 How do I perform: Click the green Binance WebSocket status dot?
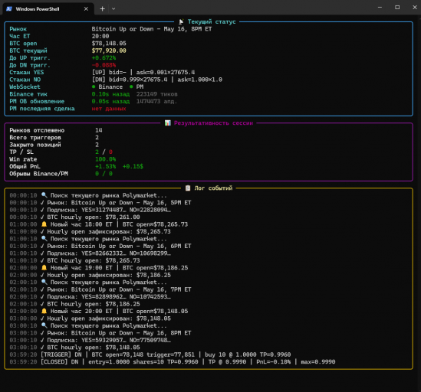click(94, 87)
